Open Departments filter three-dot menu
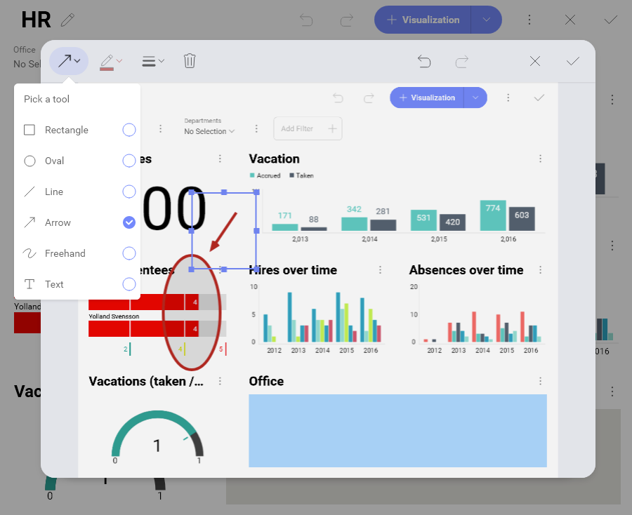Viewport: 632px width, 515px height. click(256, 128)
